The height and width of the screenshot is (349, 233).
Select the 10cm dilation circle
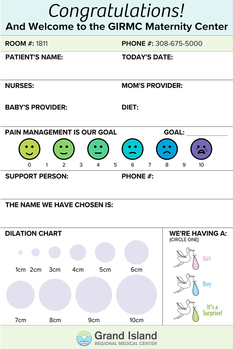136,295
